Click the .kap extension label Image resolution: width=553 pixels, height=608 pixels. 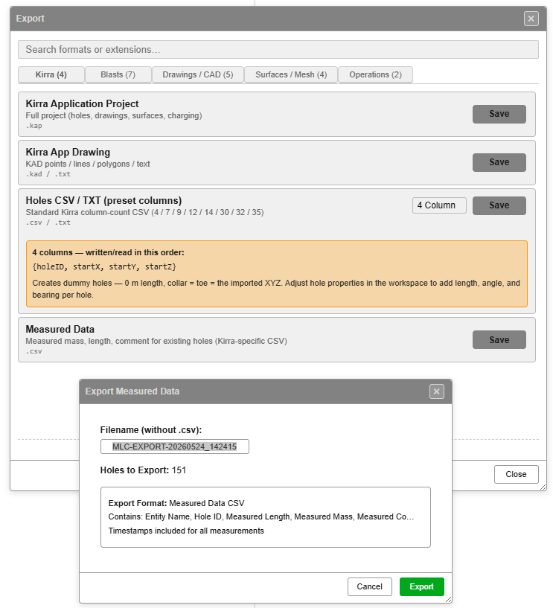pos(33,126)
